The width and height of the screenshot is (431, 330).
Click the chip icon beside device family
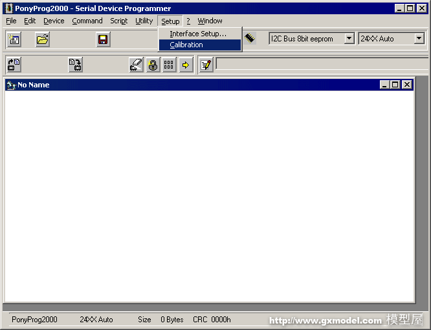click(x=250, y=39)
